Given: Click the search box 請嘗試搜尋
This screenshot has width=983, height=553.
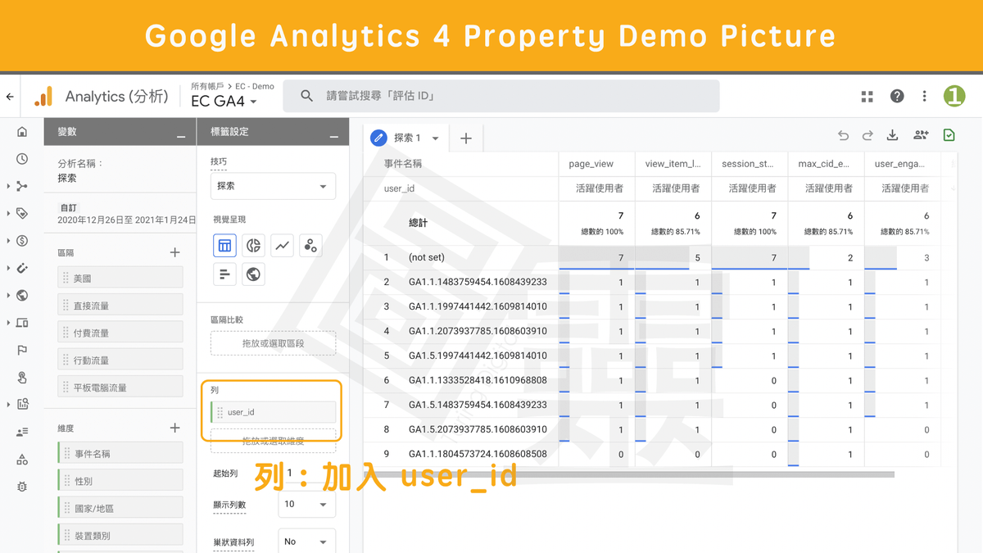Looking at the screenshot, I should click(x=501, y=96).
